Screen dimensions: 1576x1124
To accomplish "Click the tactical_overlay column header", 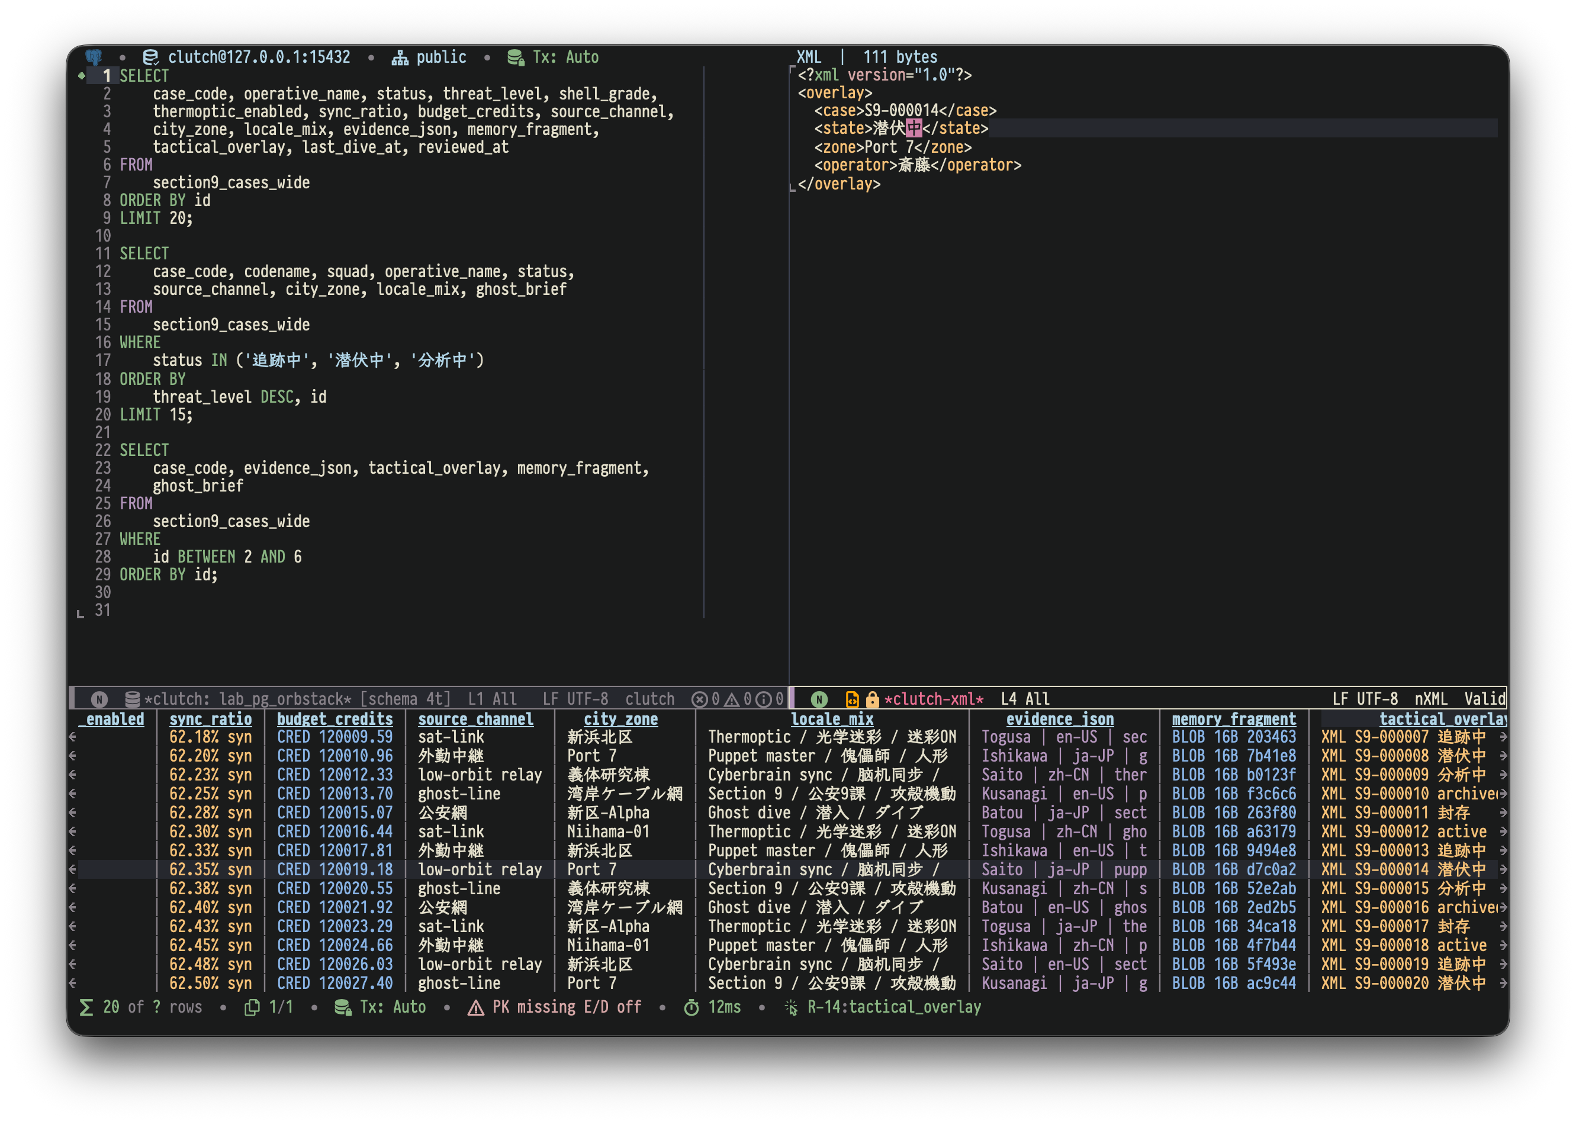I will tap(1443, 719).
